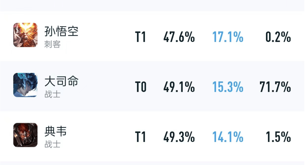This screenshot has width=308, height=165.
Task: Click the T1 tier of 孙悟空
Action: tap(141, 37)
